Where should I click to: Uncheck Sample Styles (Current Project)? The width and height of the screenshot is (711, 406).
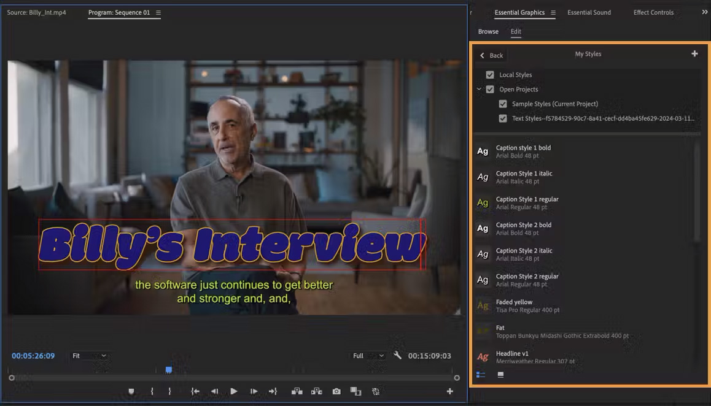pyautogui.click(x=503, y=104)
